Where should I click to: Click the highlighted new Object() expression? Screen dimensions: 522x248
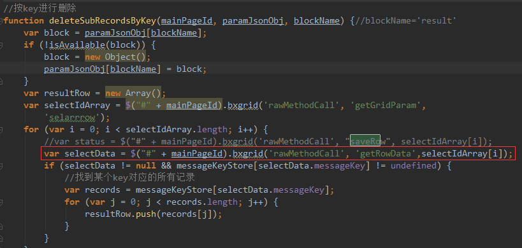coord(115,57)
